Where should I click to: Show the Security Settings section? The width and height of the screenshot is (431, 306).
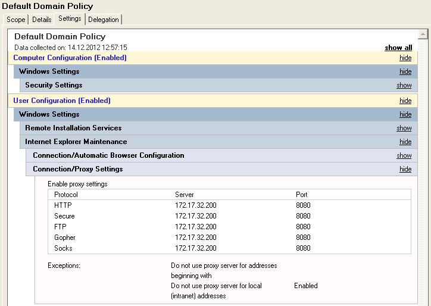404,85
